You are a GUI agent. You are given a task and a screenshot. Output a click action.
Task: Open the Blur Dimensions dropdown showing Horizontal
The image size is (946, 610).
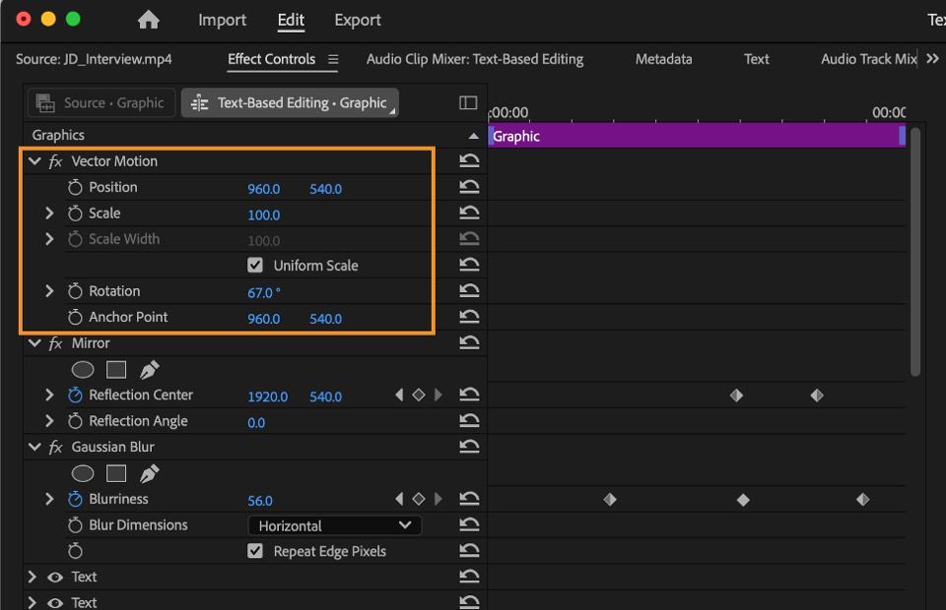point(335,524)
